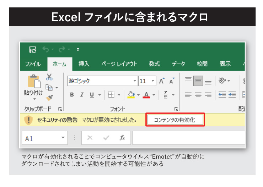Select the Format Painter brush icon

point(49,98)
